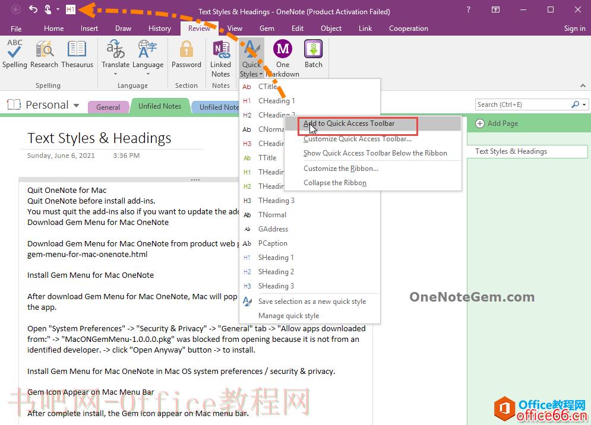
Task: Click the Password section button
Action: (x=186, y=54)
